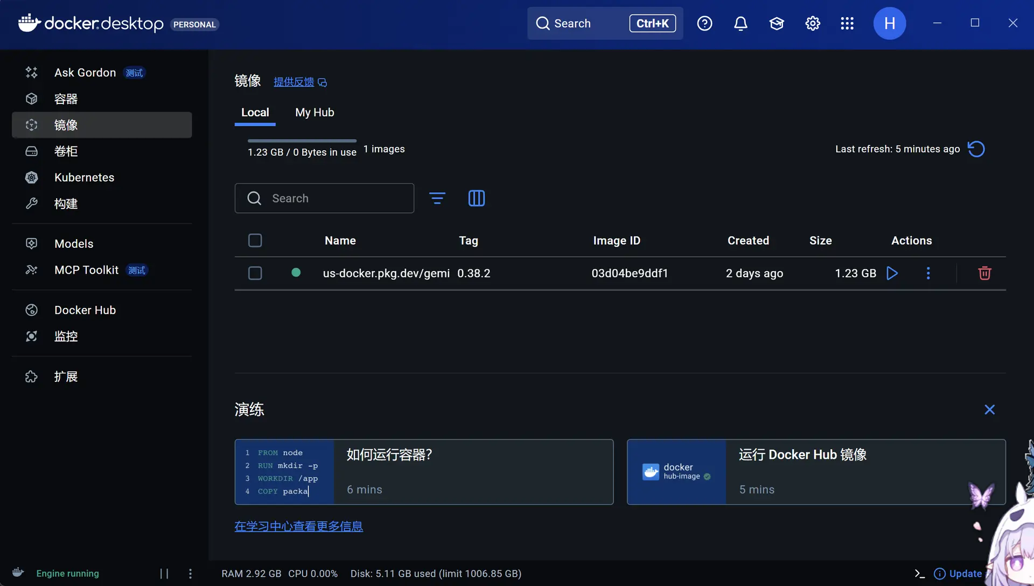Run the us-docker.pkg.dev image

[x=892, y=274]
